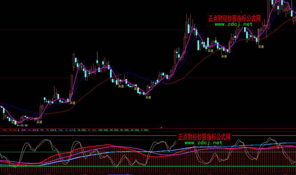Click the green arrow after V3 value
296x175 pixels.
tap(56, 130)
